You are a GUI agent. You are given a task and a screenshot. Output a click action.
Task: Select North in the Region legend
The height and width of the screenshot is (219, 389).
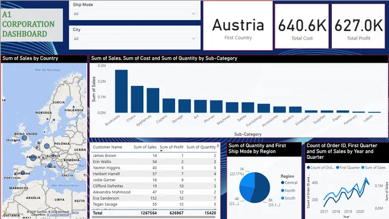click(288, 190)
